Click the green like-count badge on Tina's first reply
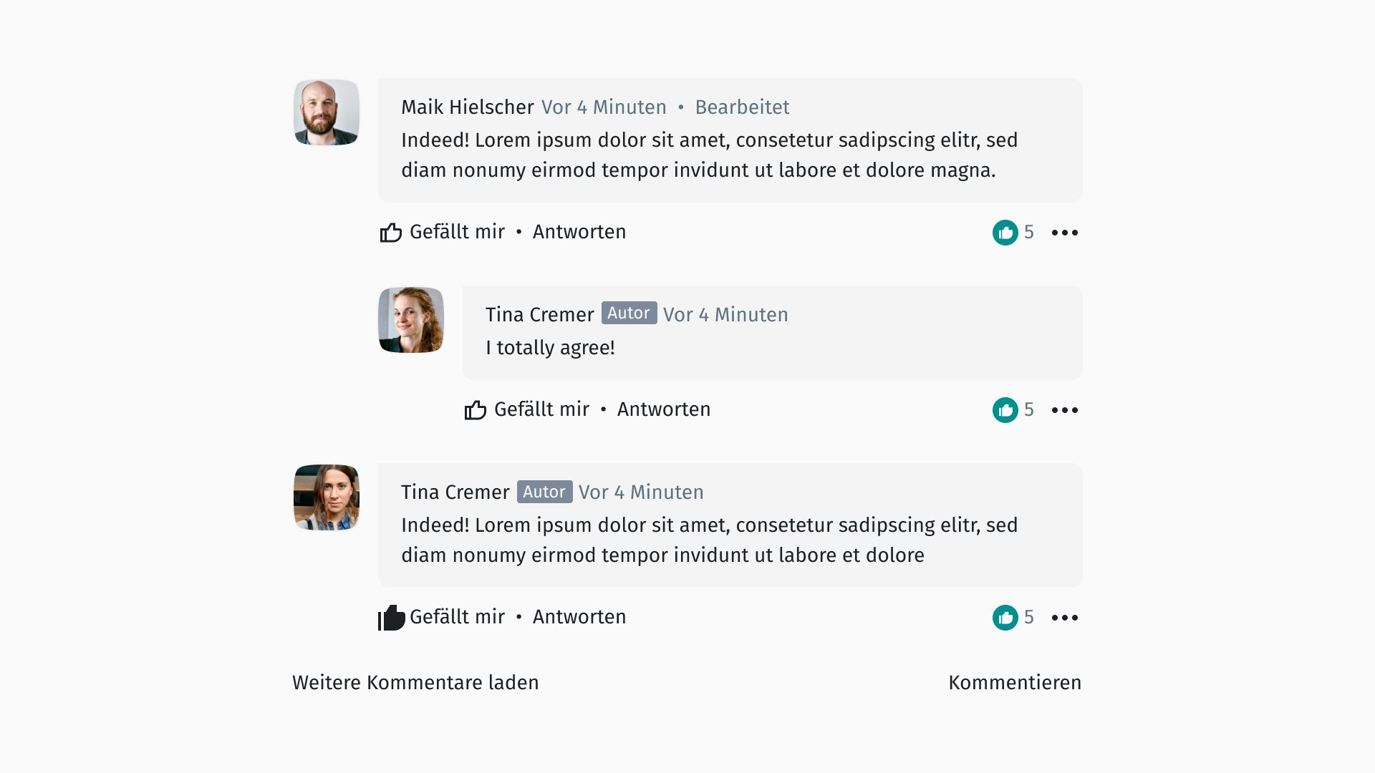Screen dimensions: 1375x773 [1005, 410]
